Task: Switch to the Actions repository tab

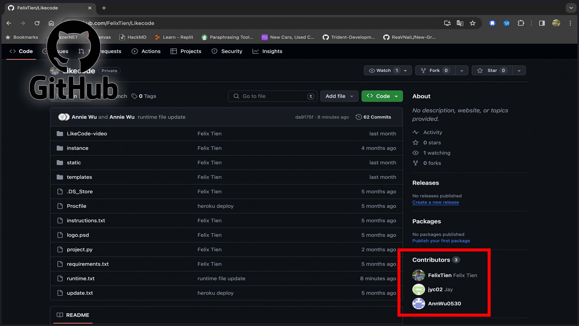Action: (146, 51)
